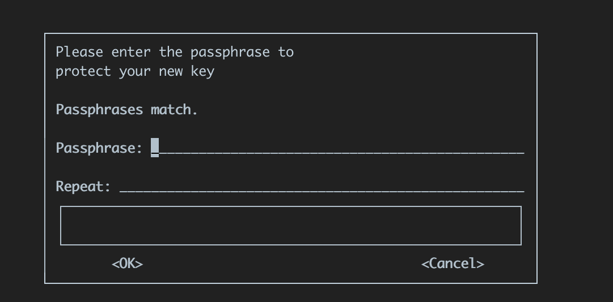Click the empty bordered box below Repeat
The width and height of the screenshot is (613, 302).
click(x=290, y=226)
